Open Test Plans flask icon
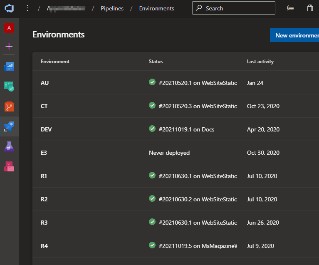319x265 pixels. 9,146
